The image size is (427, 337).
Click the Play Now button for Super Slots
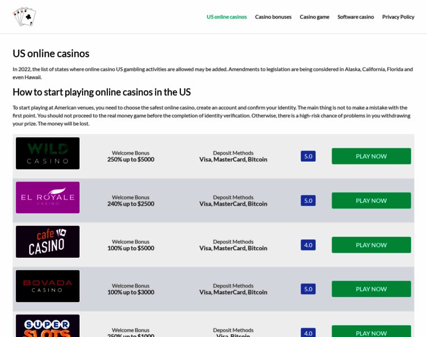pos(371,331)
